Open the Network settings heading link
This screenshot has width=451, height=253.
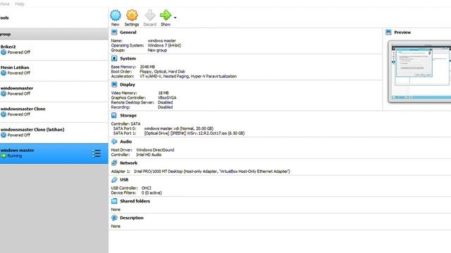128,163
